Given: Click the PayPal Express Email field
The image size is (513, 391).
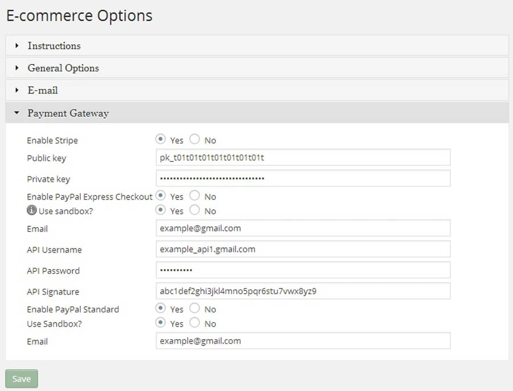Looking at the screenshot, I should coord(303,228).
